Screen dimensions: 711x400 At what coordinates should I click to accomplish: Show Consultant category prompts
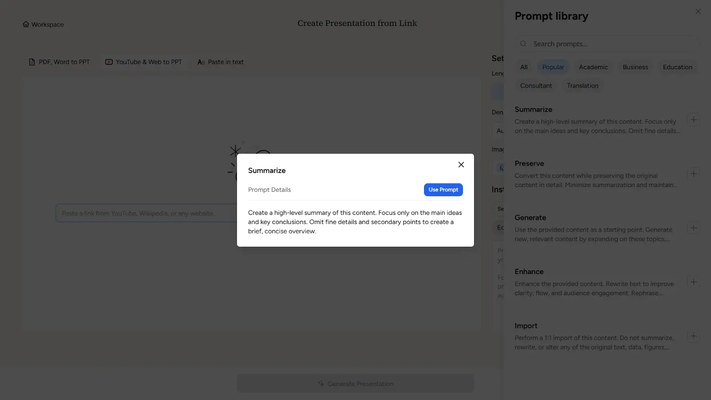(536, 86)
